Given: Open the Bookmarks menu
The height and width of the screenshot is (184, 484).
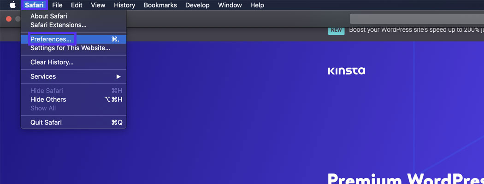Looking at the screenshot, I should pos(160,5).
